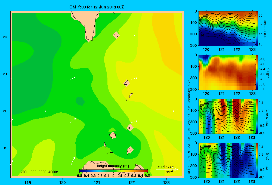
Task: Click the 'vel. N (m/s)' label
Action: (x=267, y=117)
